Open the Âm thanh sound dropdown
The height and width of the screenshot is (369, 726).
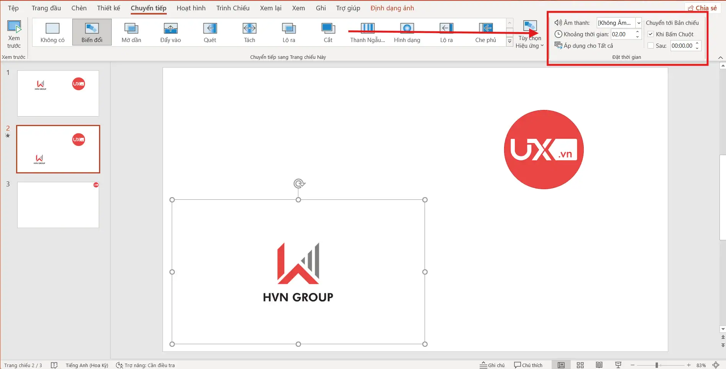click(x=638, y=23)
